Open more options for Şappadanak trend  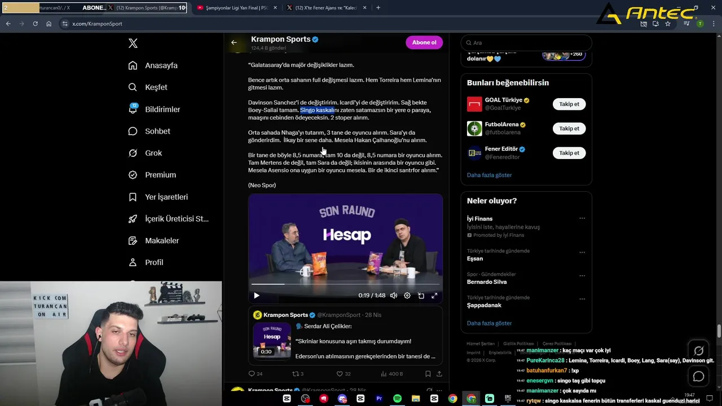click(582, 299)
